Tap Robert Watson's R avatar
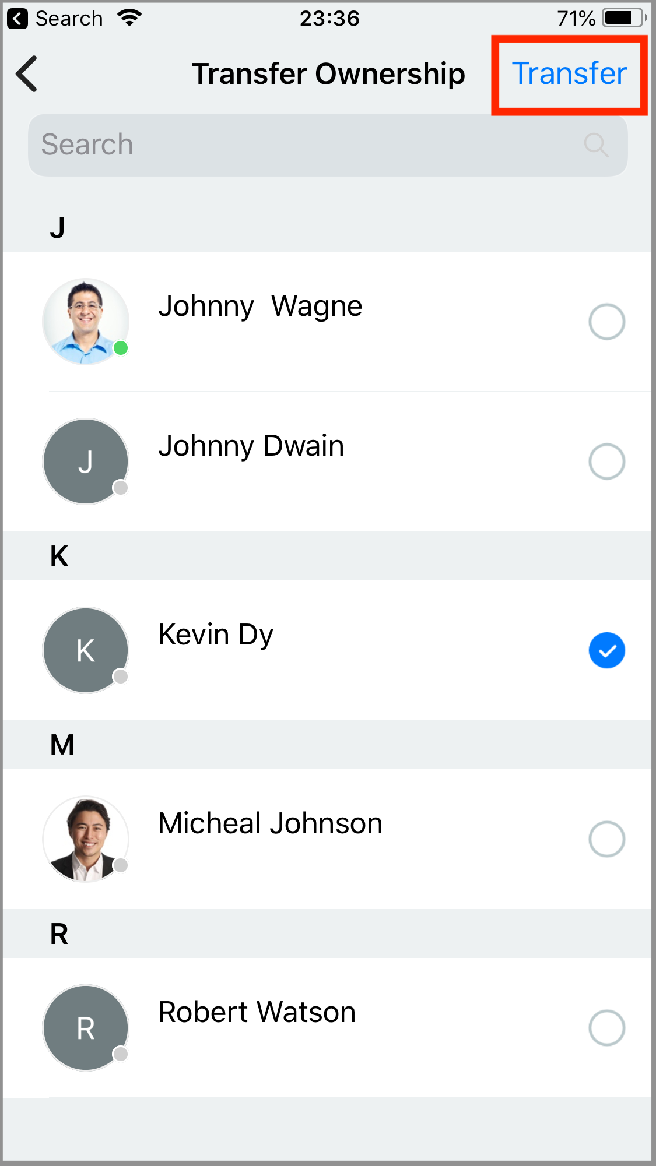Screen dimensions: 656x1166 86,1028
